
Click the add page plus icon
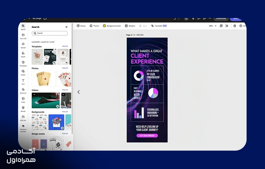241,26
